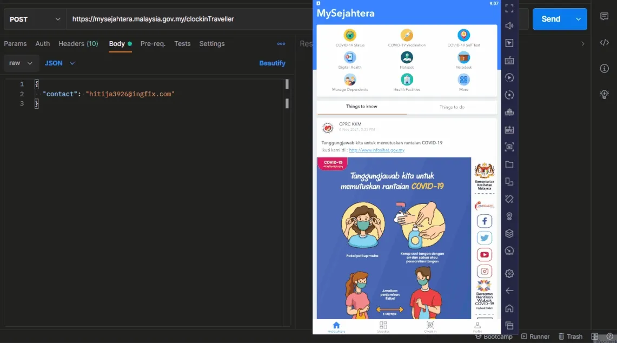Tap the Twitter icon beside poster

click(x=485, y=238)
